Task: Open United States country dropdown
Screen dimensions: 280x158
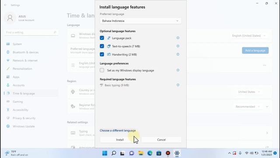Action: (x=249, y=92)
